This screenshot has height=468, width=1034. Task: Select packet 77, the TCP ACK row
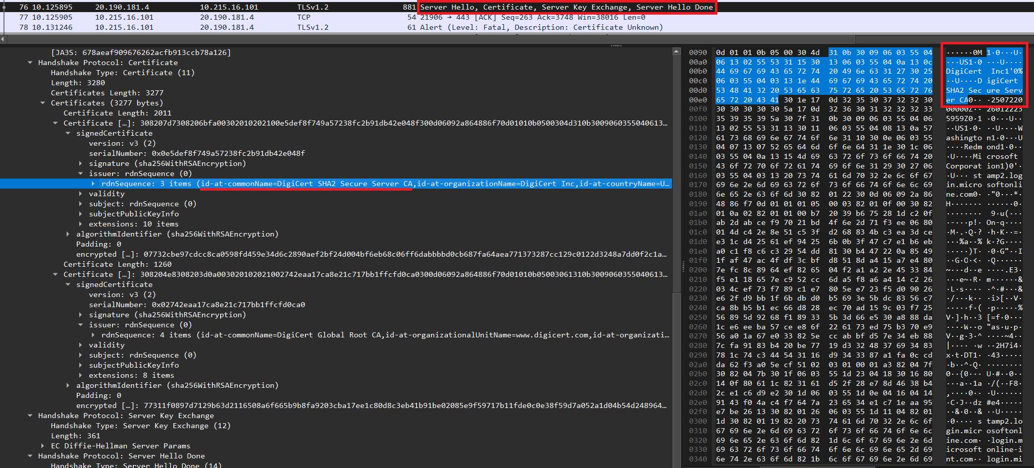(x=202, y=17)
